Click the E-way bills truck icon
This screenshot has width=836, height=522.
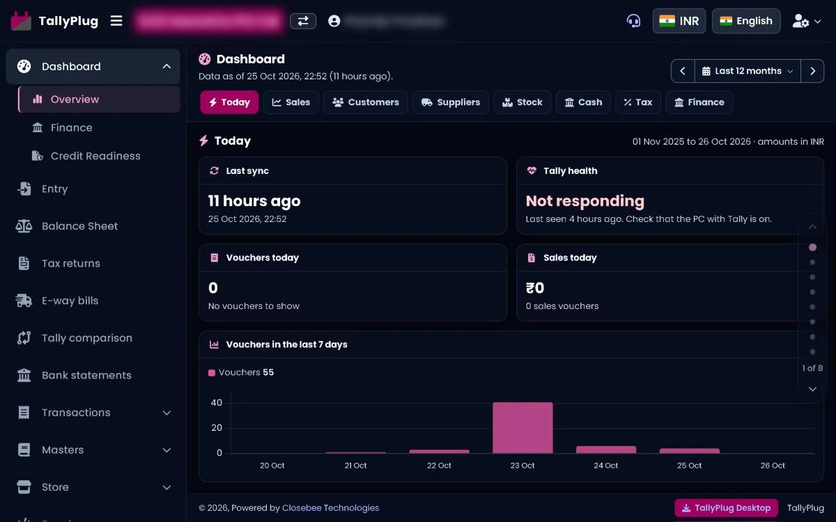coord(24,301)
